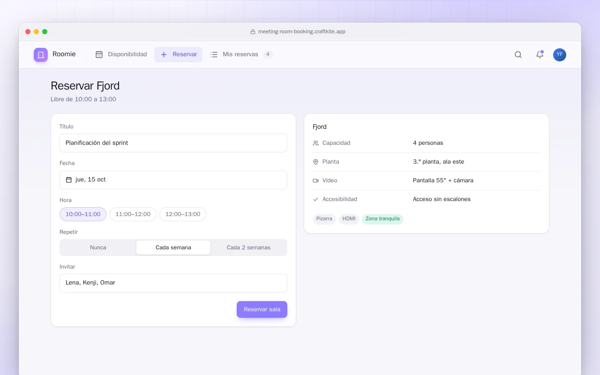600x375 pixels.
Task: Click the browser address bar URL
Action: pos(302,32)
